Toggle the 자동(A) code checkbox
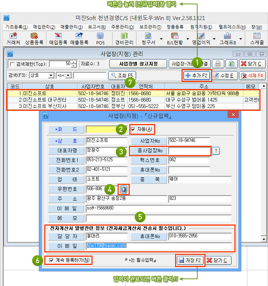The width and height of the screenshot is (268, 286). 133,129
